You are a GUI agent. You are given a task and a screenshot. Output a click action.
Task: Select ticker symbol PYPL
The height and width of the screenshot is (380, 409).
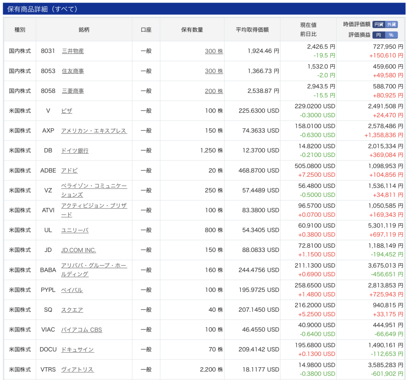[x=48, y=290]
